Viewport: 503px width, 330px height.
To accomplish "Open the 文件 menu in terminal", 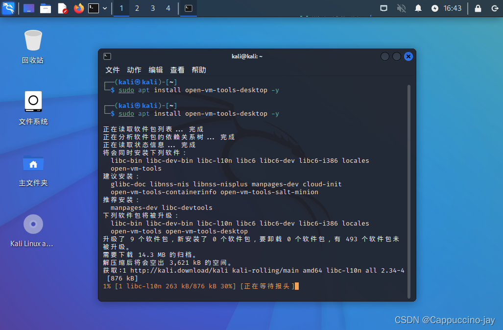I will [113, 70].
